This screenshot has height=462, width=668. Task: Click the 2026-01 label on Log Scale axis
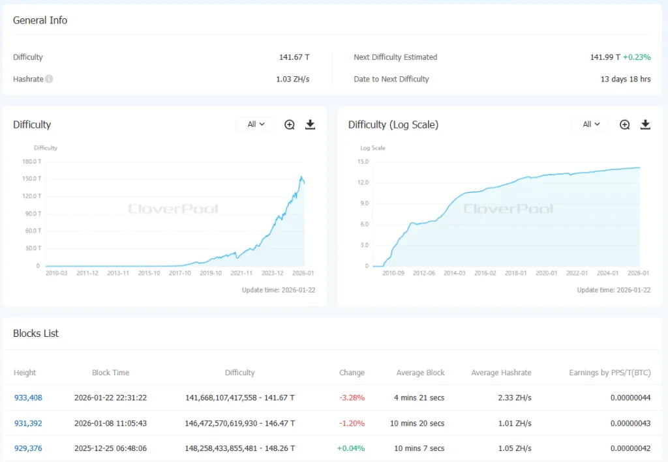[x=638, y=274]
